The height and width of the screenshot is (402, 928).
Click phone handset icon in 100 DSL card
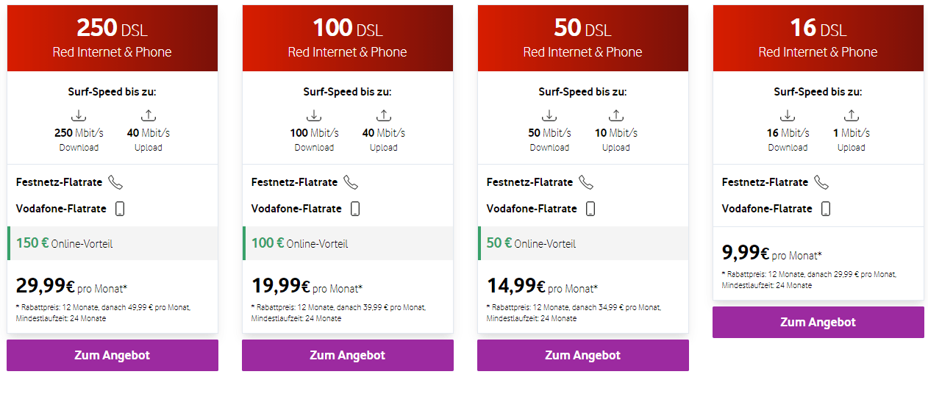[x=351, y=182]
